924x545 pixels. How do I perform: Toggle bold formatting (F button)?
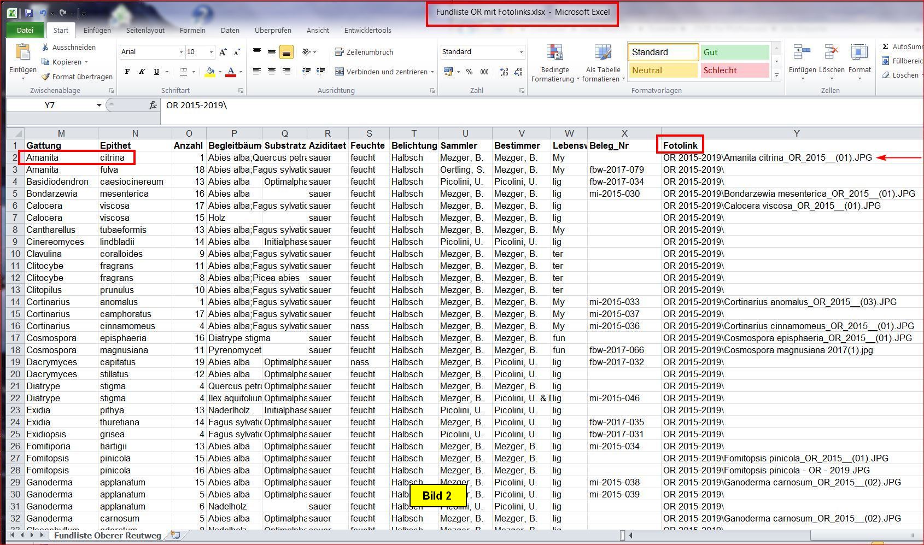click(x=127, y=72)
